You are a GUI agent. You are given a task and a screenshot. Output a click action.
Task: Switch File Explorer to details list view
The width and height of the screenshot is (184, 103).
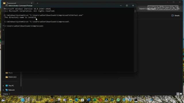(x=178, y=94)
